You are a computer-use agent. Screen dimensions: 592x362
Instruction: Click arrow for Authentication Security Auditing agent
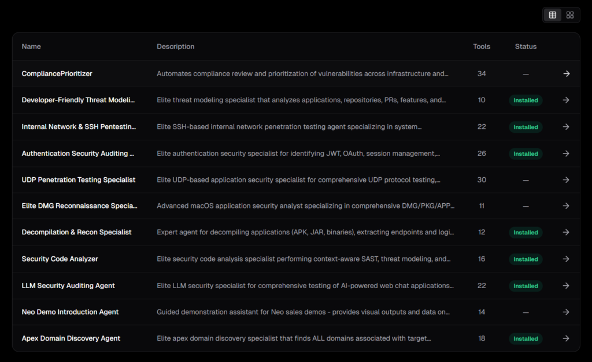point(566,154)
